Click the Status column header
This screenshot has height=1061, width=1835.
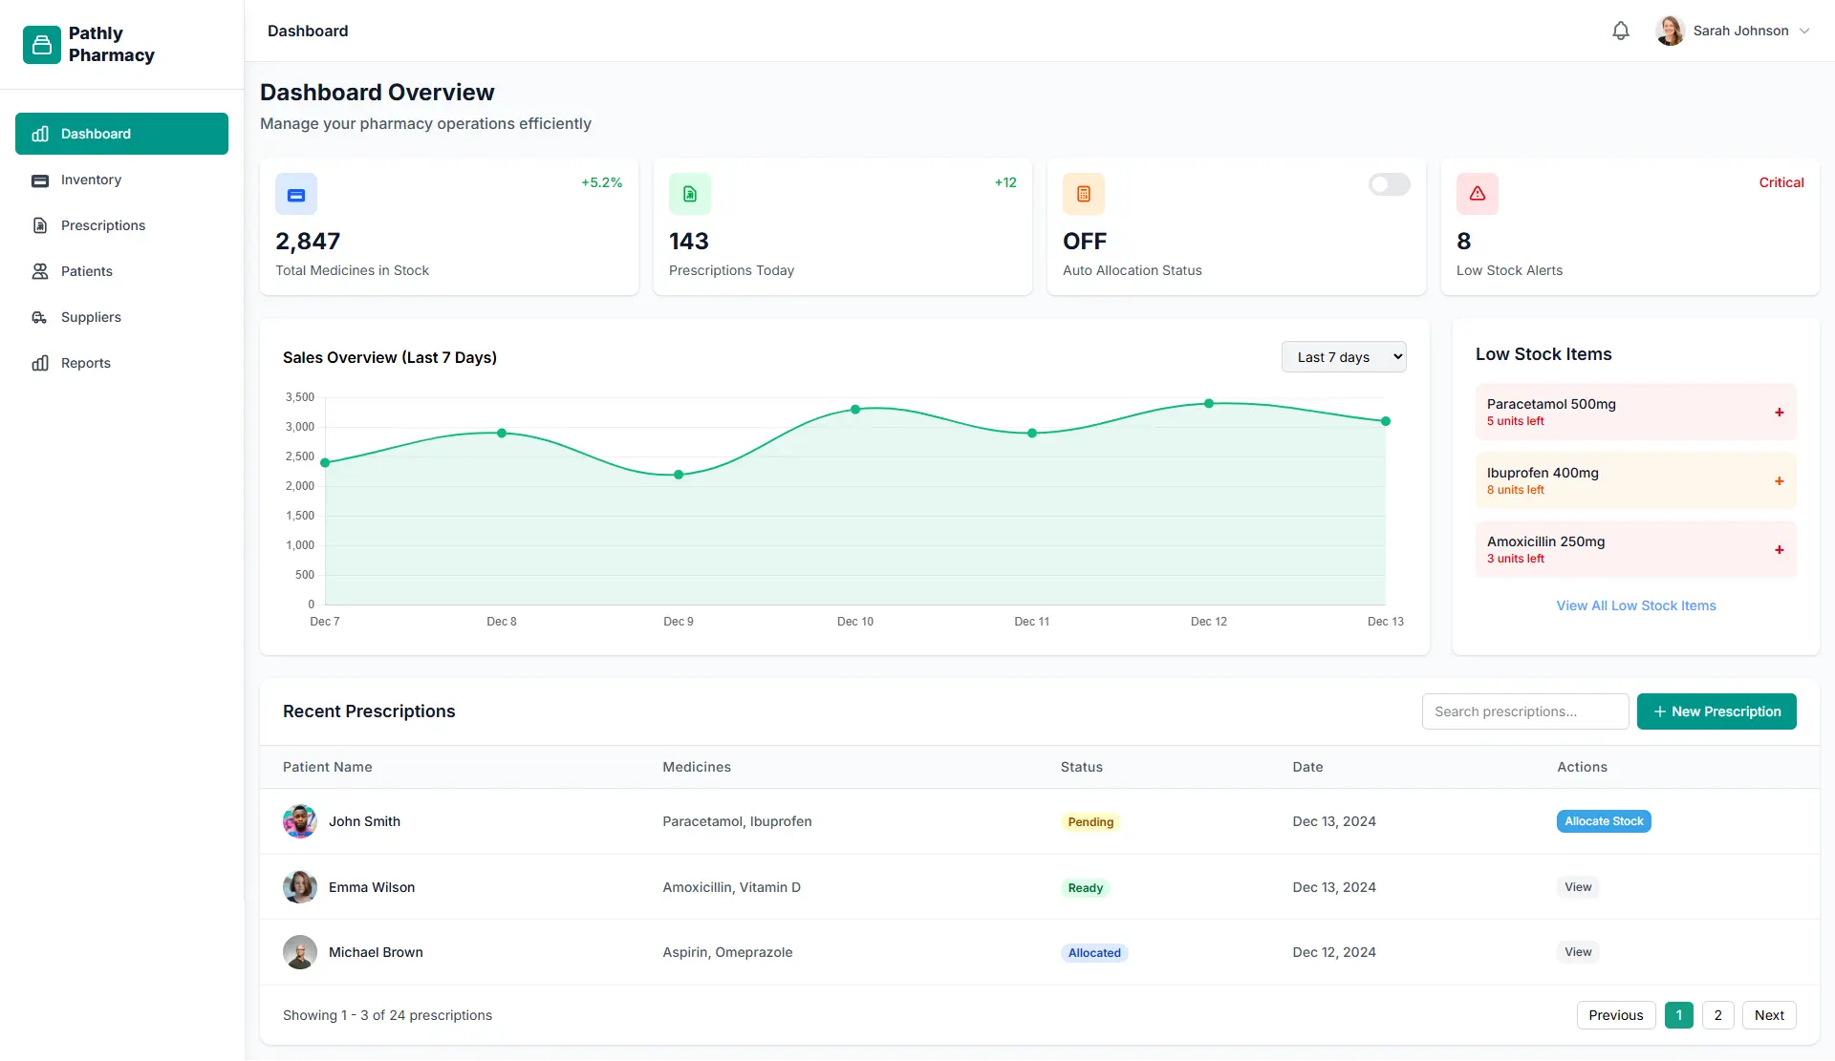pos(1082,767)
